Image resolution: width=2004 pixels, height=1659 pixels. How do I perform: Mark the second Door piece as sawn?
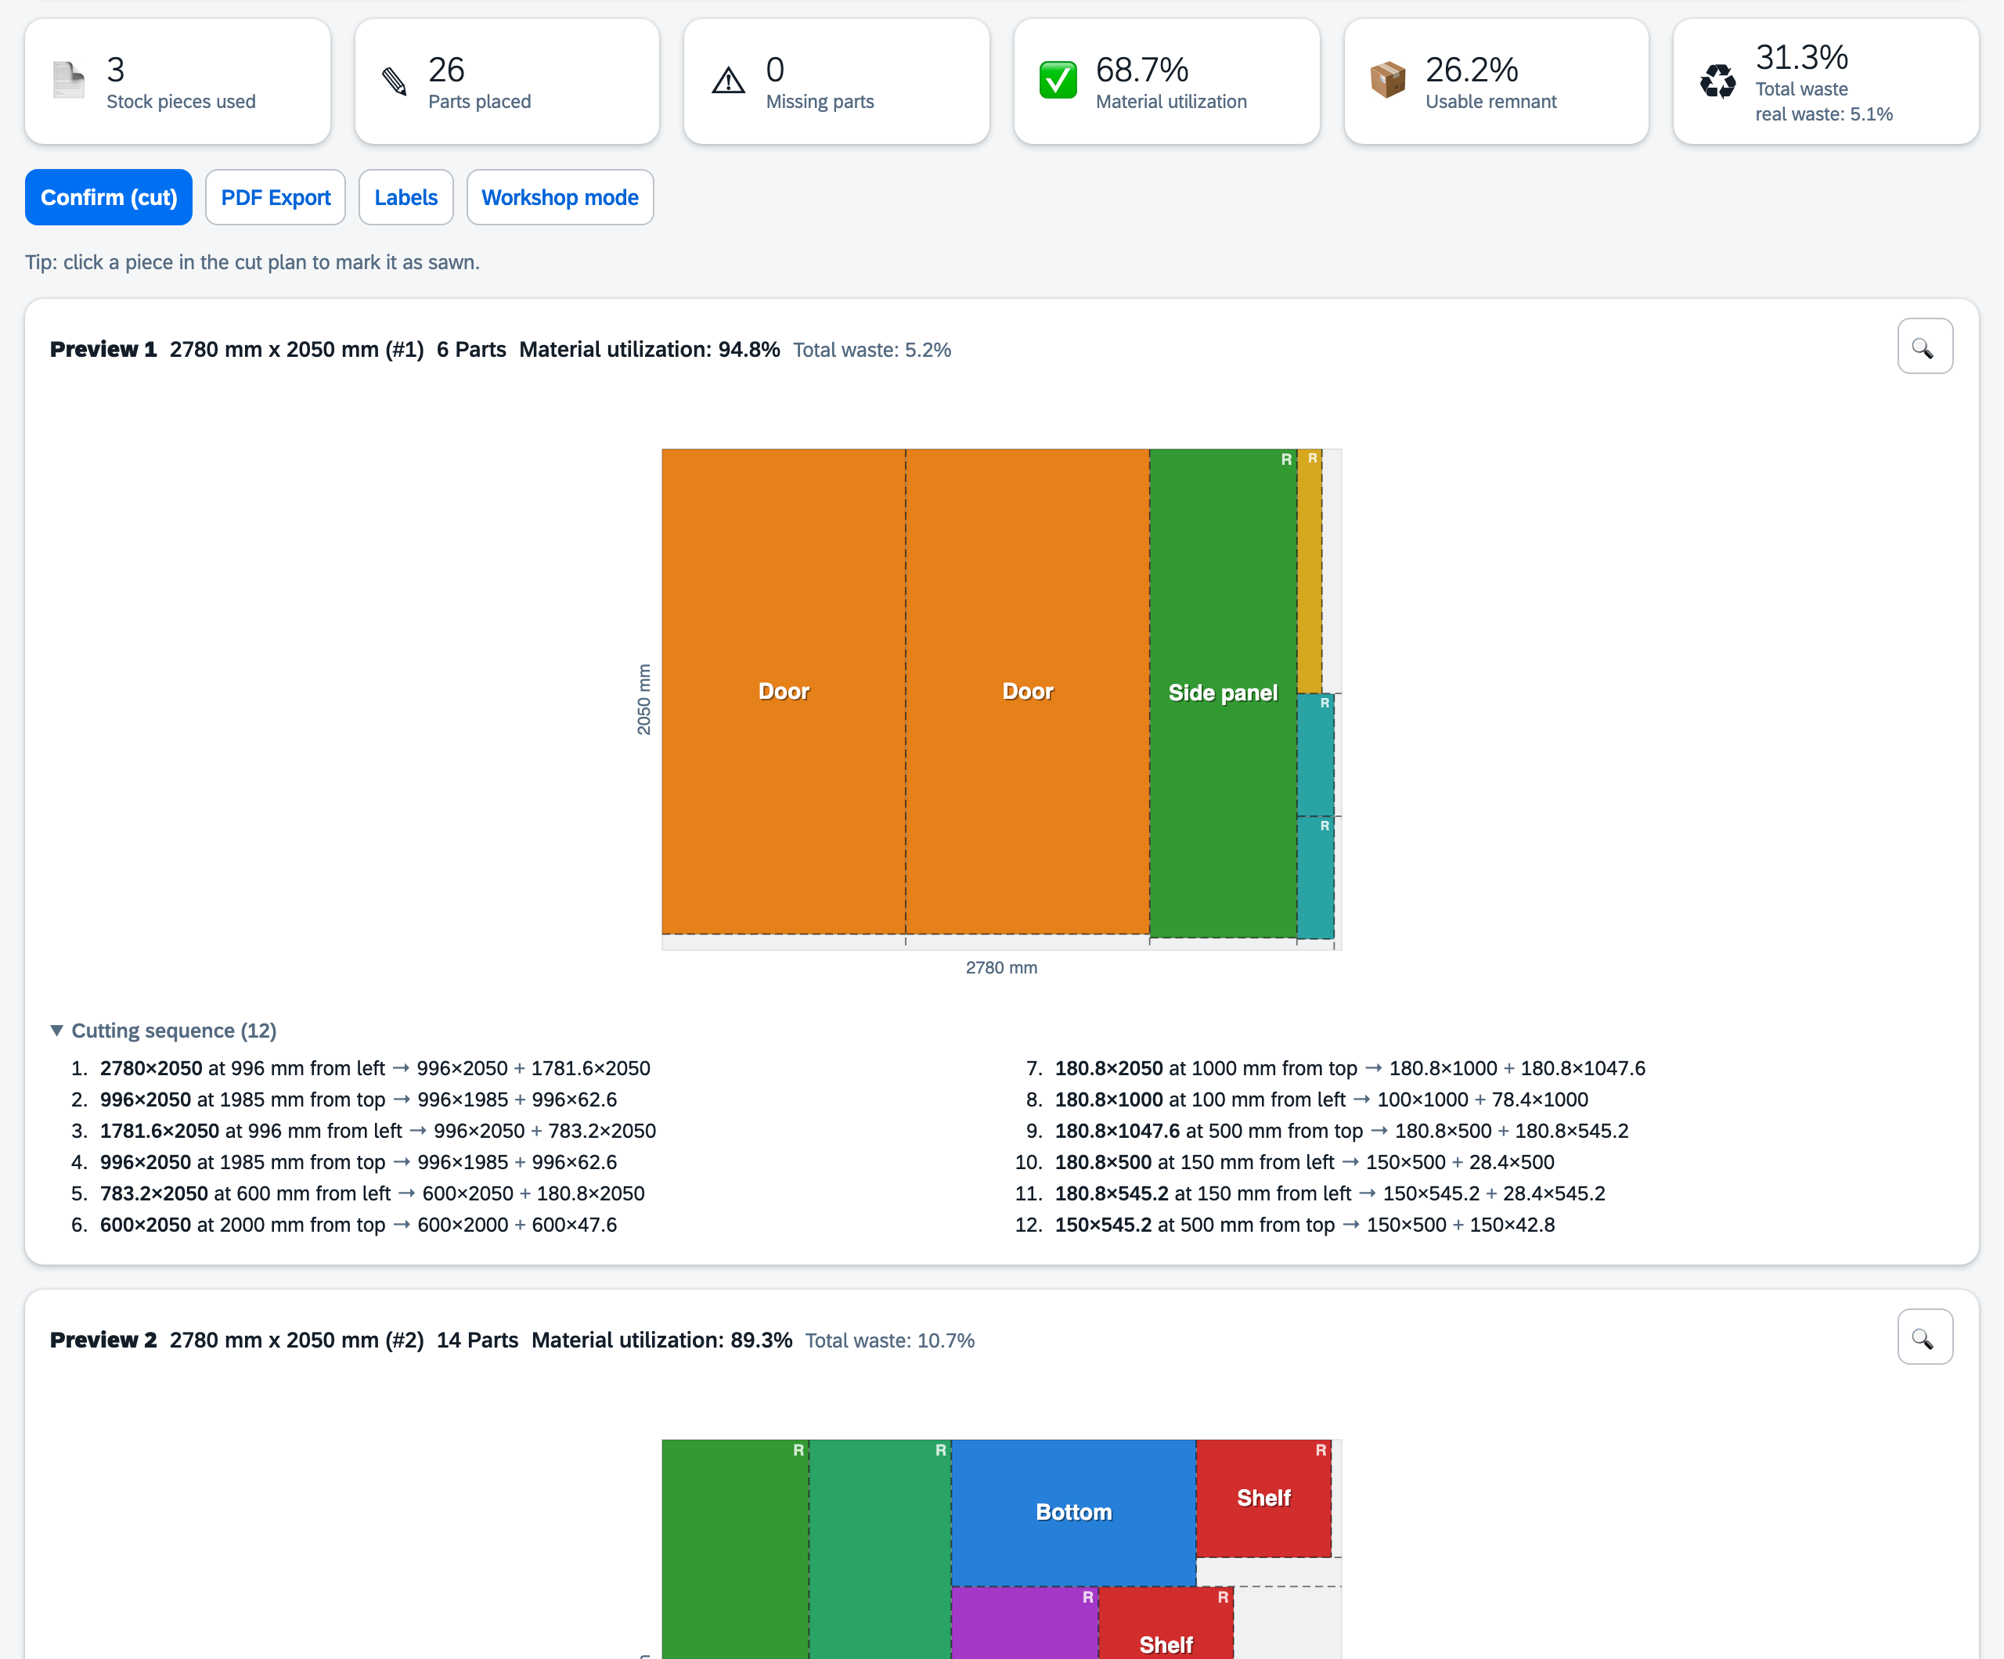click(1028, 692)
